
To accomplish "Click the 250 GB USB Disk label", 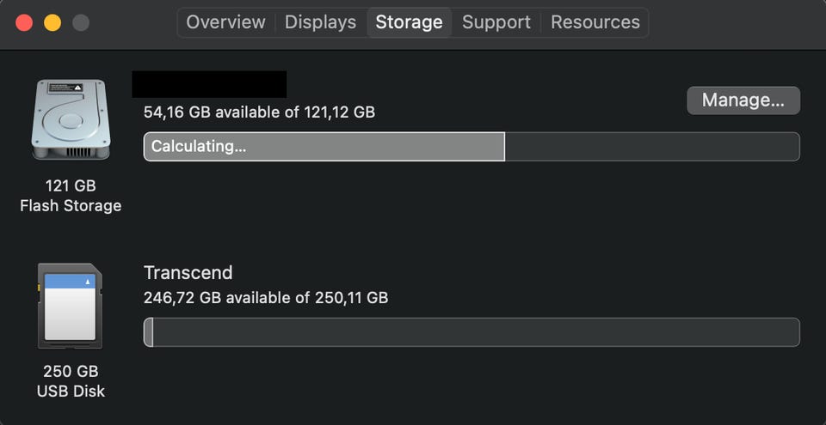I will tap(71, 381).
